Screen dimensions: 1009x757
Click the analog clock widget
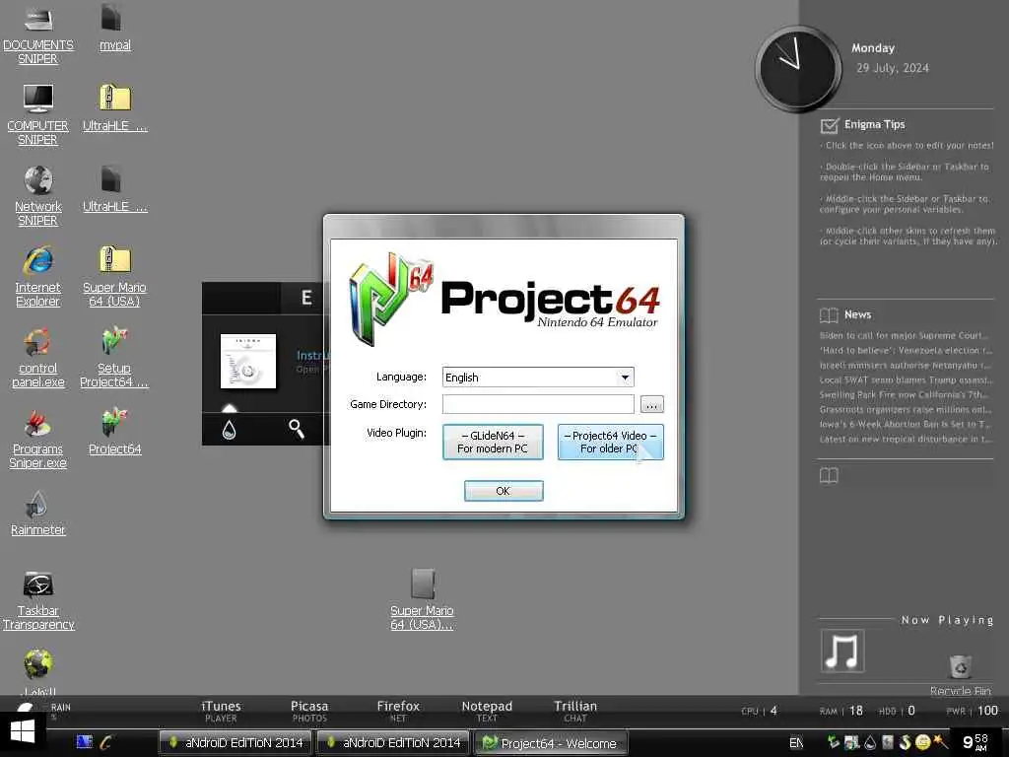pyautogui.click(x=798, y=68)
